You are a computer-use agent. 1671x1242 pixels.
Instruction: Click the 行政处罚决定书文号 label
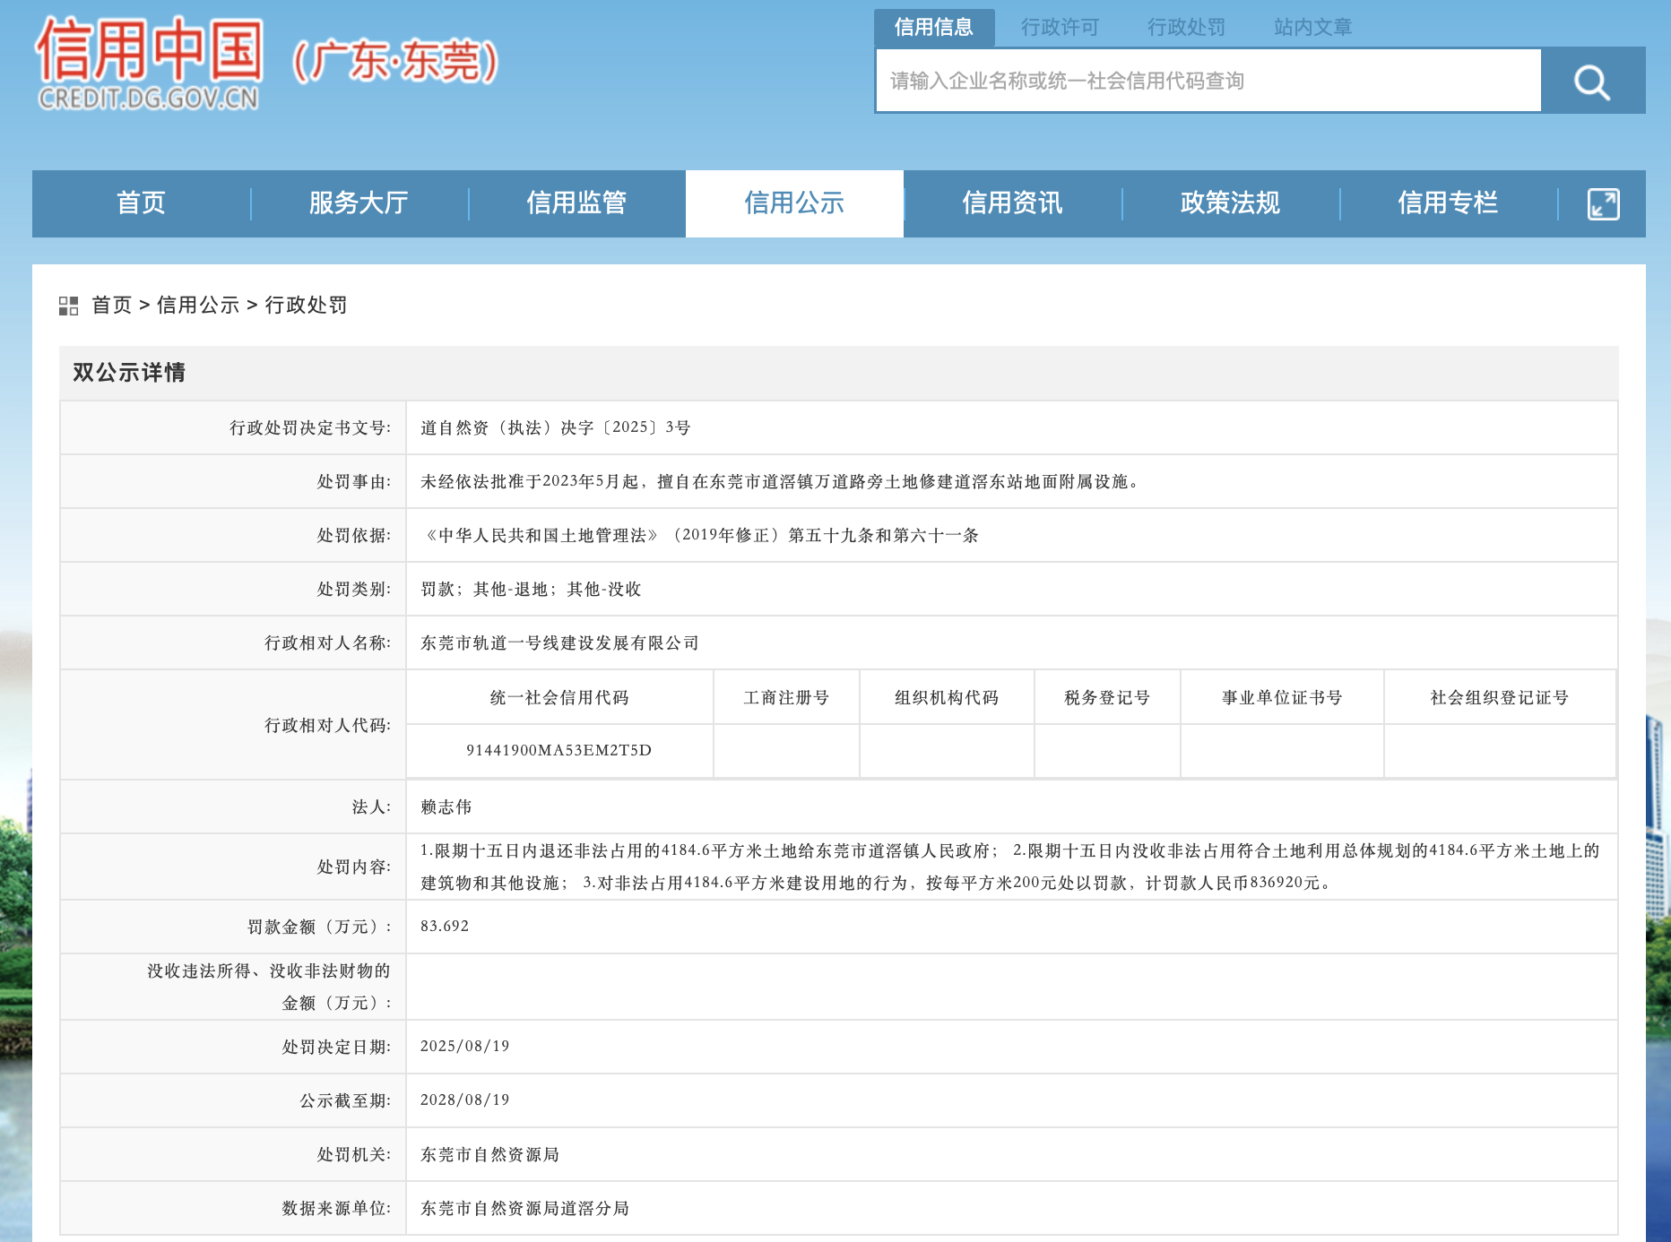coord(310,427)
